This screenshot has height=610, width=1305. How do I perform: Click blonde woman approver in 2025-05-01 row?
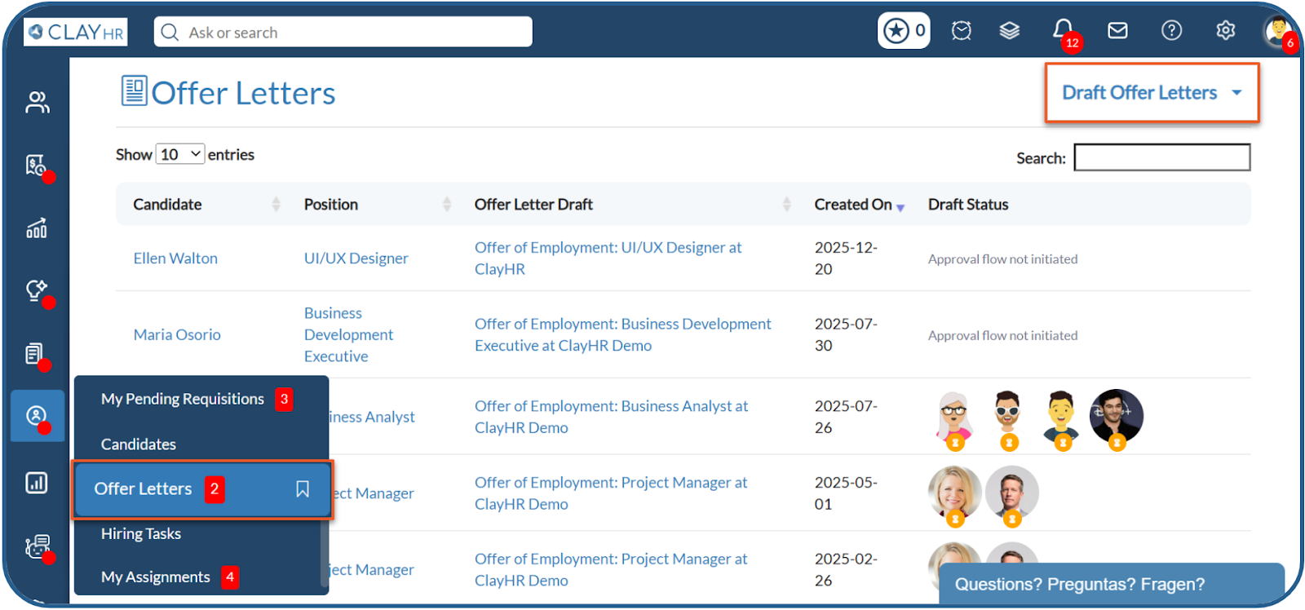click(x=954, y=494)
